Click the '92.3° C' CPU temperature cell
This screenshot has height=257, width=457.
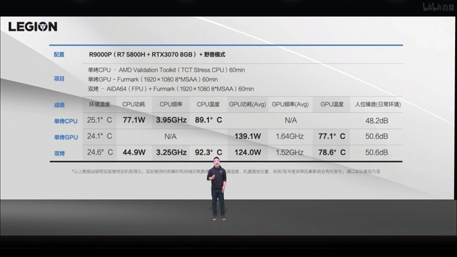pyautogui.click(x=208, y=152)
